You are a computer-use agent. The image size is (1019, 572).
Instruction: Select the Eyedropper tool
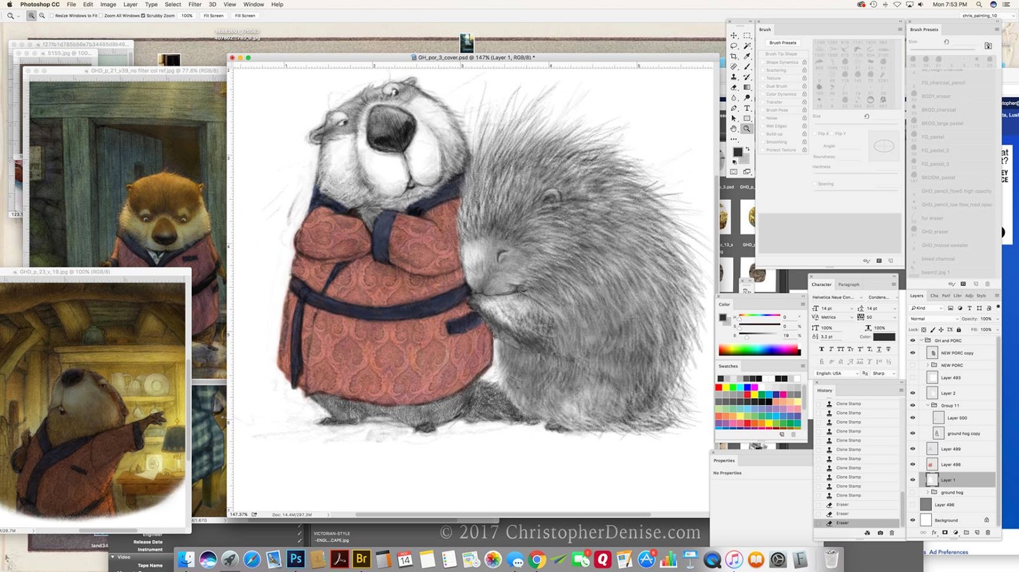pyautogui.click(x=747, y=57)
